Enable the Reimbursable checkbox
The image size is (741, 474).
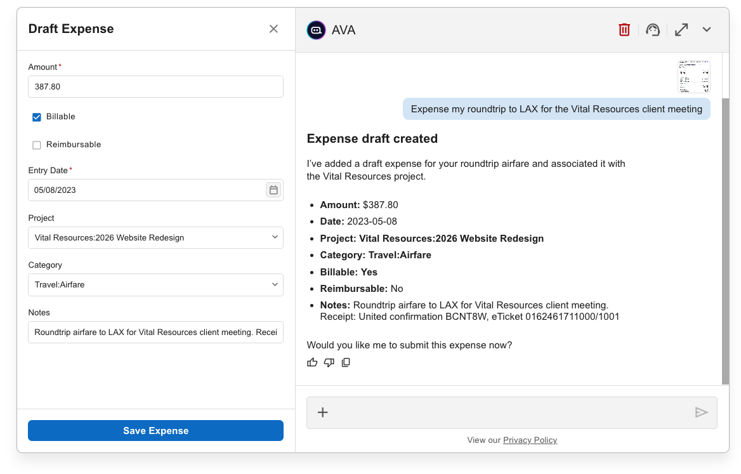[37, 145]
